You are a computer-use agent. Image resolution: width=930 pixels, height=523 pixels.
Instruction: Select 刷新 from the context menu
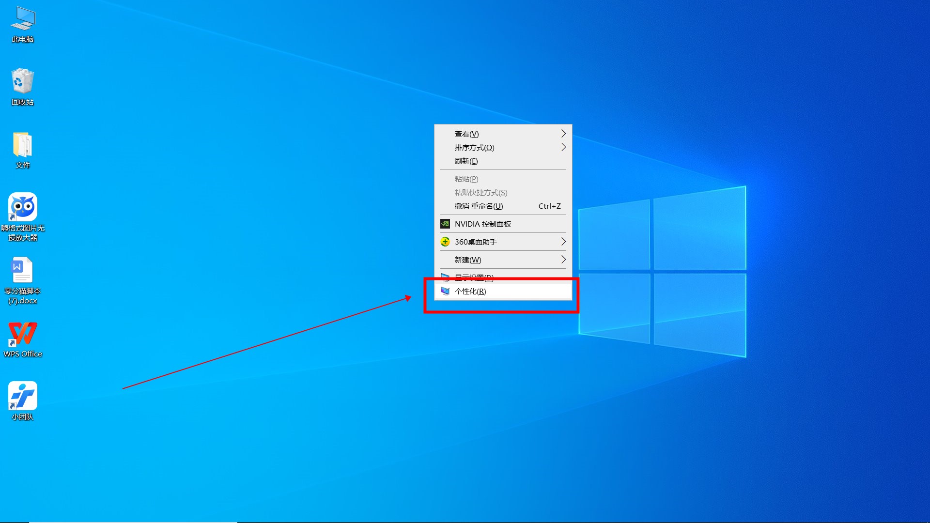point(465,161)
